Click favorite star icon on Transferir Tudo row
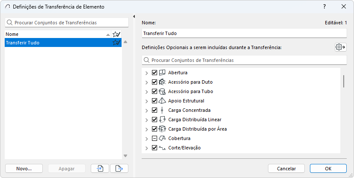The height and width of the screenshot is (178, 354). point(116,43)
